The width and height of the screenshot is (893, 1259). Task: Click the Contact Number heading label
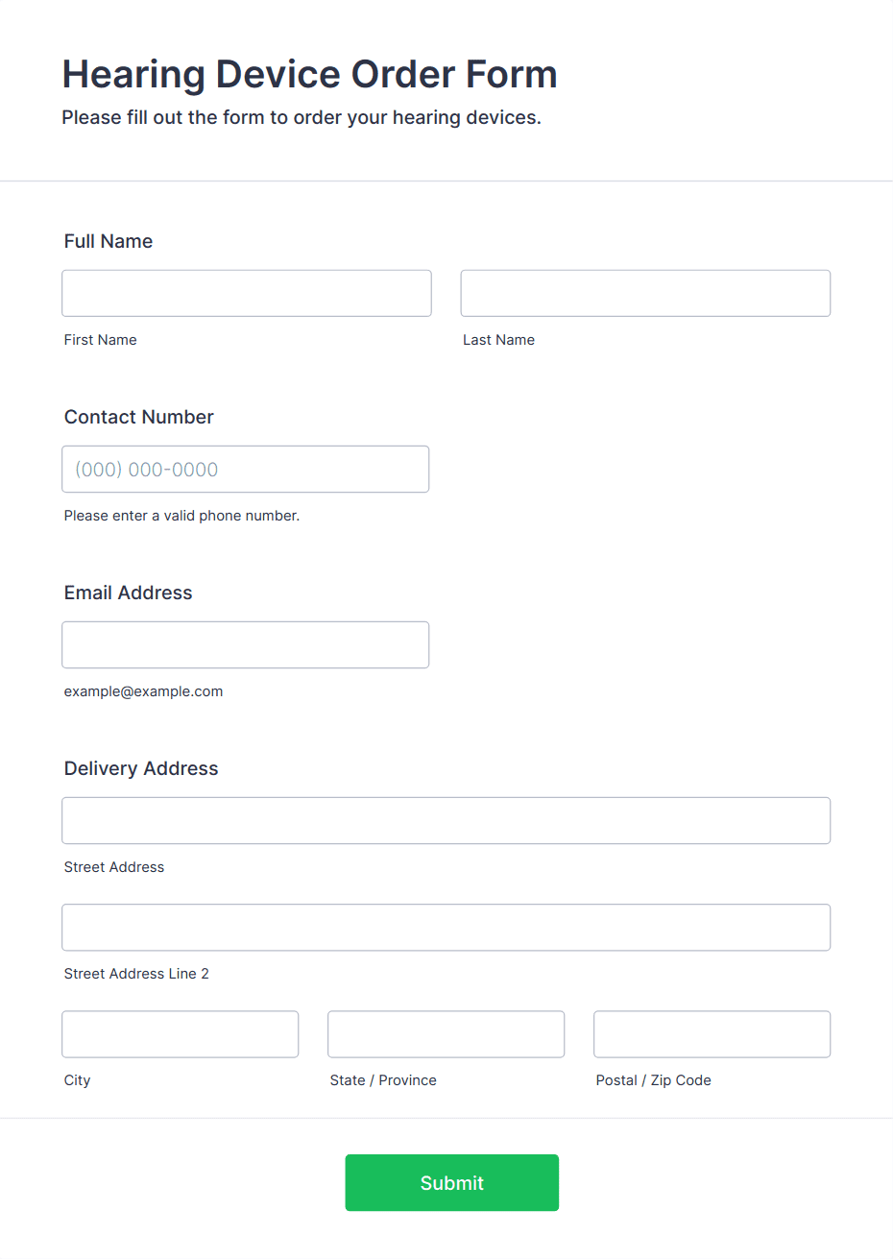click(139, 417)
